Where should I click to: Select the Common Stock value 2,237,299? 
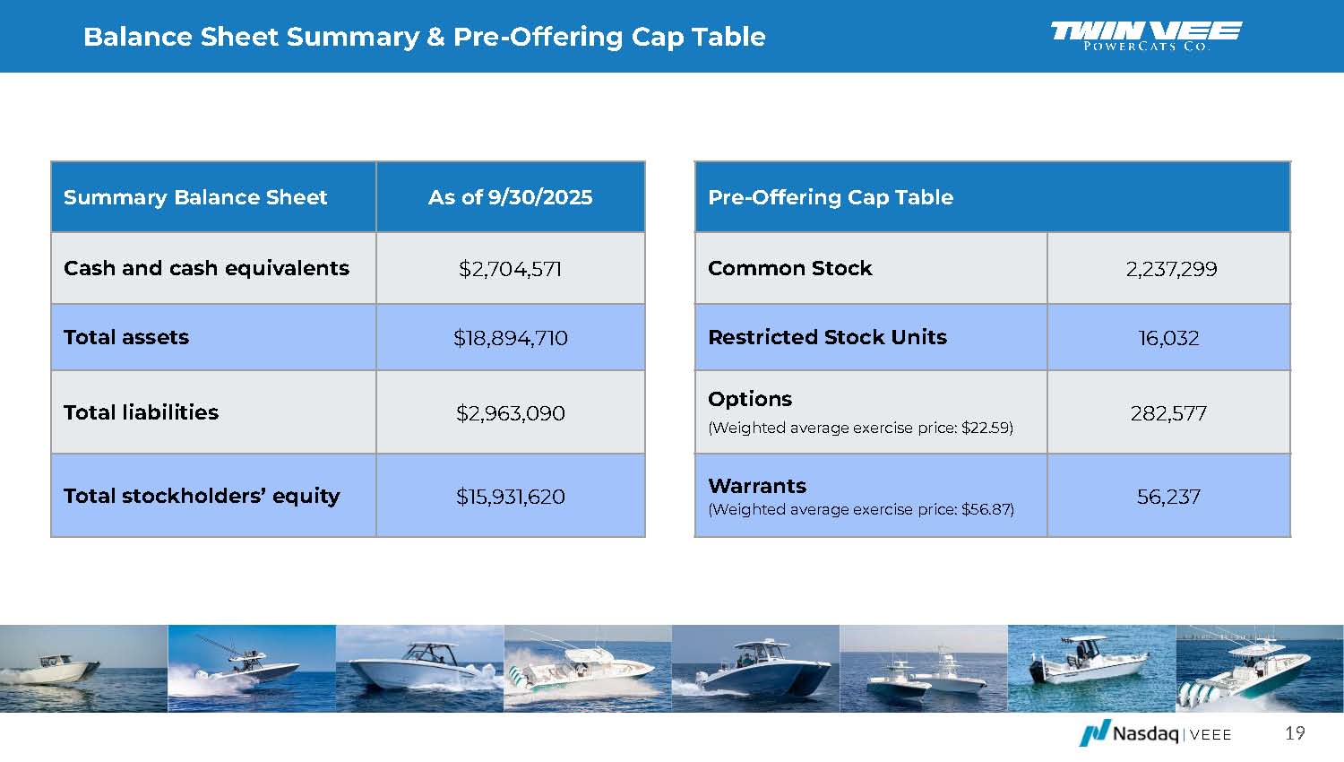tap(1170, 269)
